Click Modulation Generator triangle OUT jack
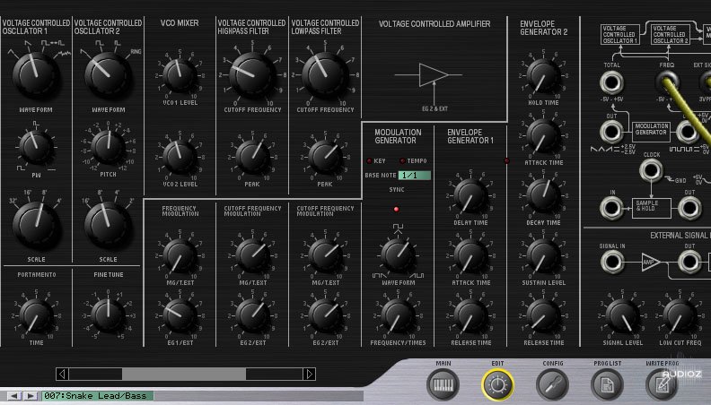 point(611,132)
